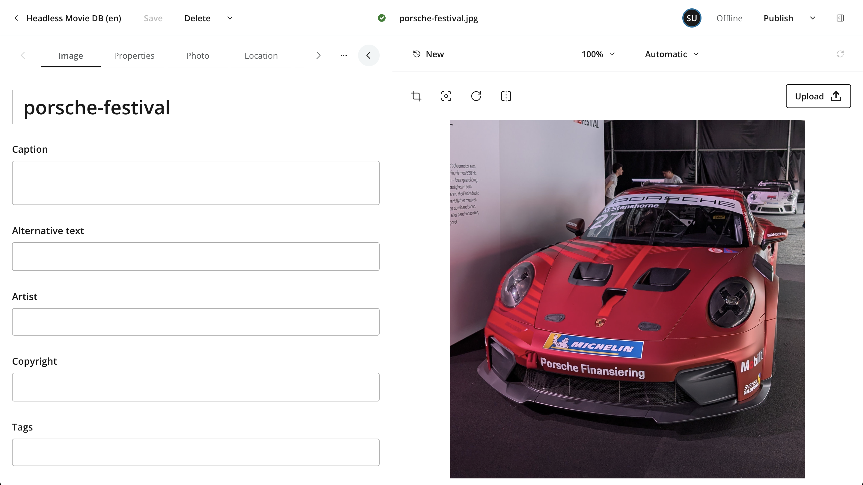The image size is (863, 485).
Task: Open the SU user avatar
Action: [692, 18]
